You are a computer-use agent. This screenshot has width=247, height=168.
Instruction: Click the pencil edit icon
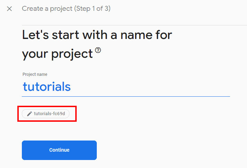coord(29,114)
